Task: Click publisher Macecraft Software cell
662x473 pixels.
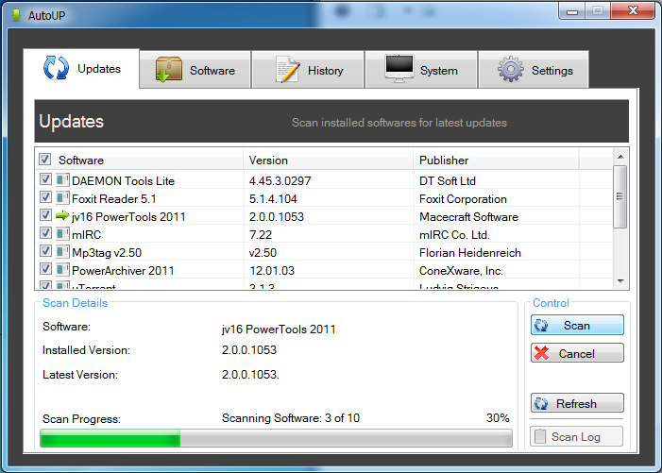Action: (468, 217)
